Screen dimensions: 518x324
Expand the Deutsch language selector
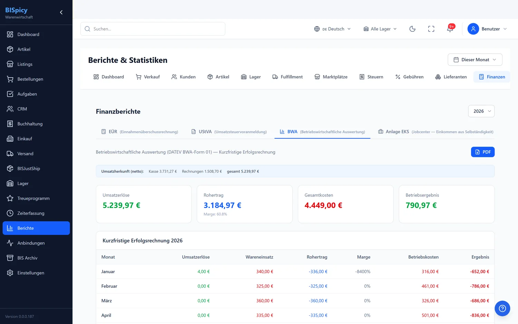pos(332,29)
